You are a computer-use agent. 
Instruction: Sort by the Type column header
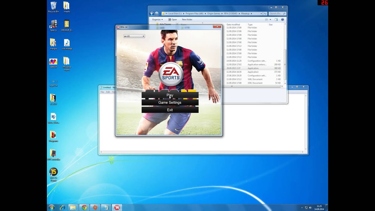(250, 25)
